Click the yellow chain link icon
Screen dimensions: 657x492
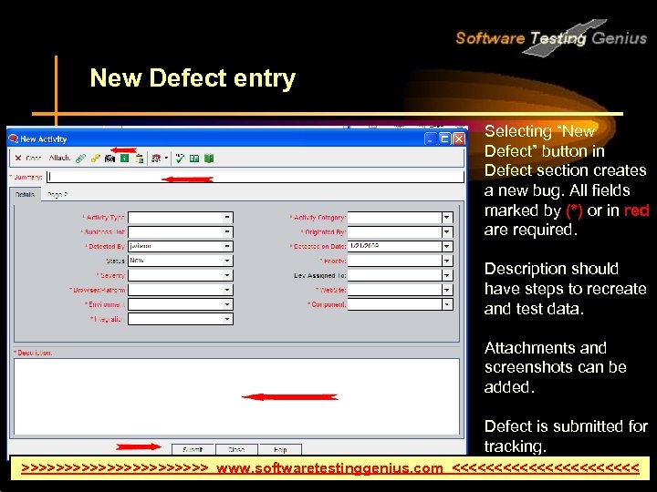pyautogui.click(x=96, y=159)
